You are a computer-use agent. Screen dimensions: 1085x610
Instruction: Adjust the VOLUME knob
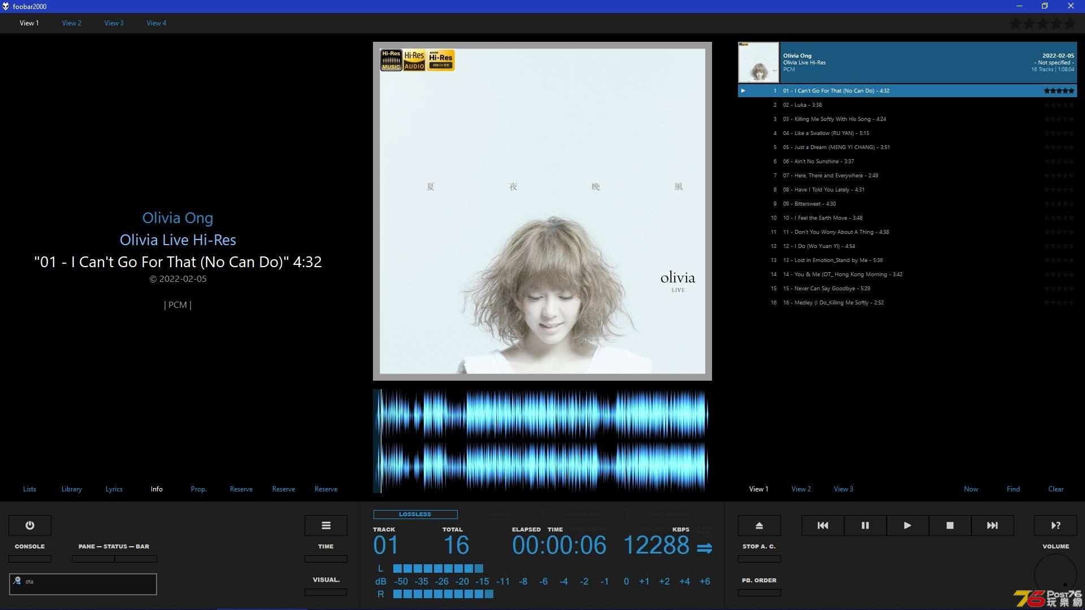[x=1056, y=575]
